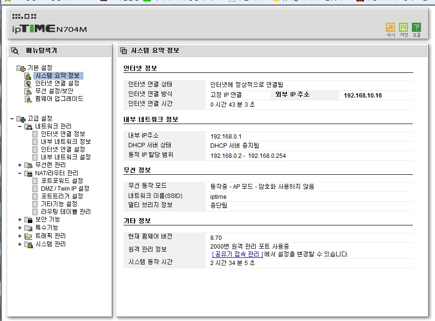This screenshot has width=435, height=321.
Task: Click the 다시 (reload) icon in the header
Action: point(390,28)
